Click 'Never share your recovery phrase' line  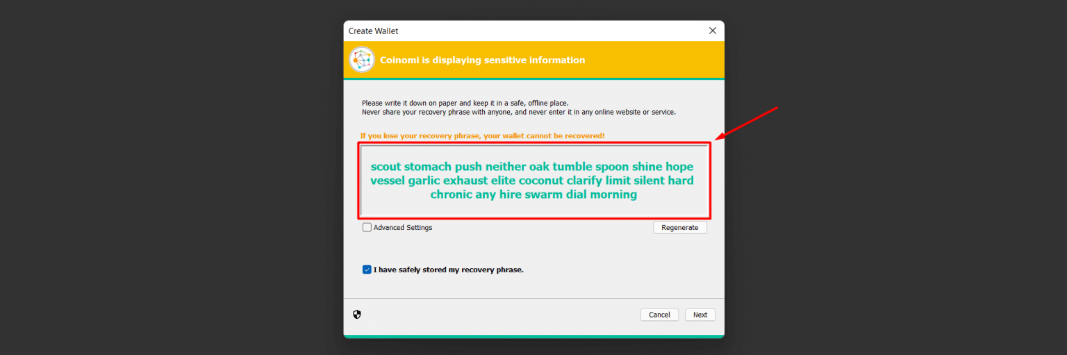pyautogui.click(x=518, y=112)
